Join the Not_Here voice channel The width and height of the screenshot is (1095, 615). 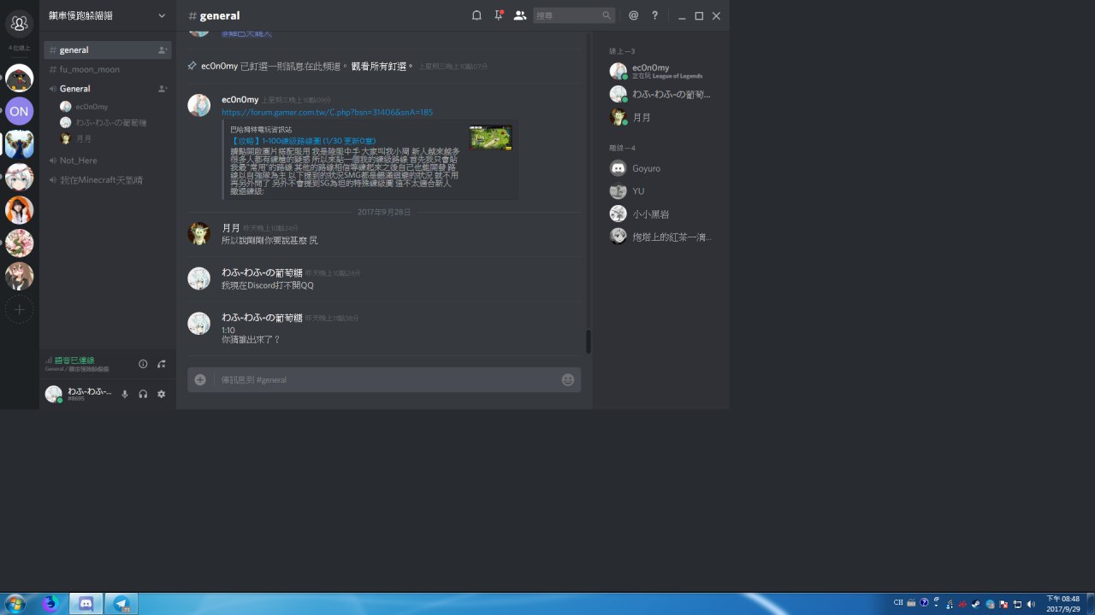click(108, 161)
